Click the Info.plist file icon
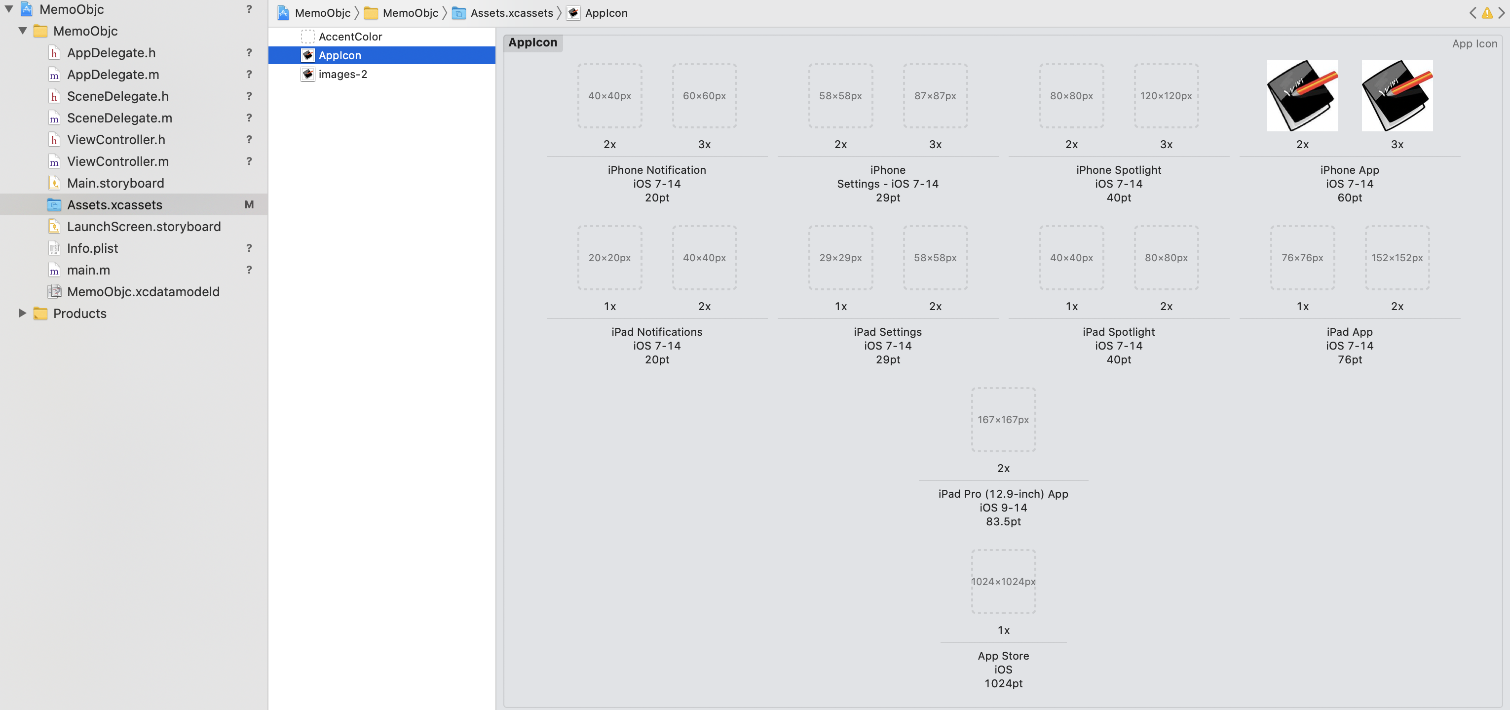The width and height of the screenshot is (1510, 710). [x=54, y=248]
